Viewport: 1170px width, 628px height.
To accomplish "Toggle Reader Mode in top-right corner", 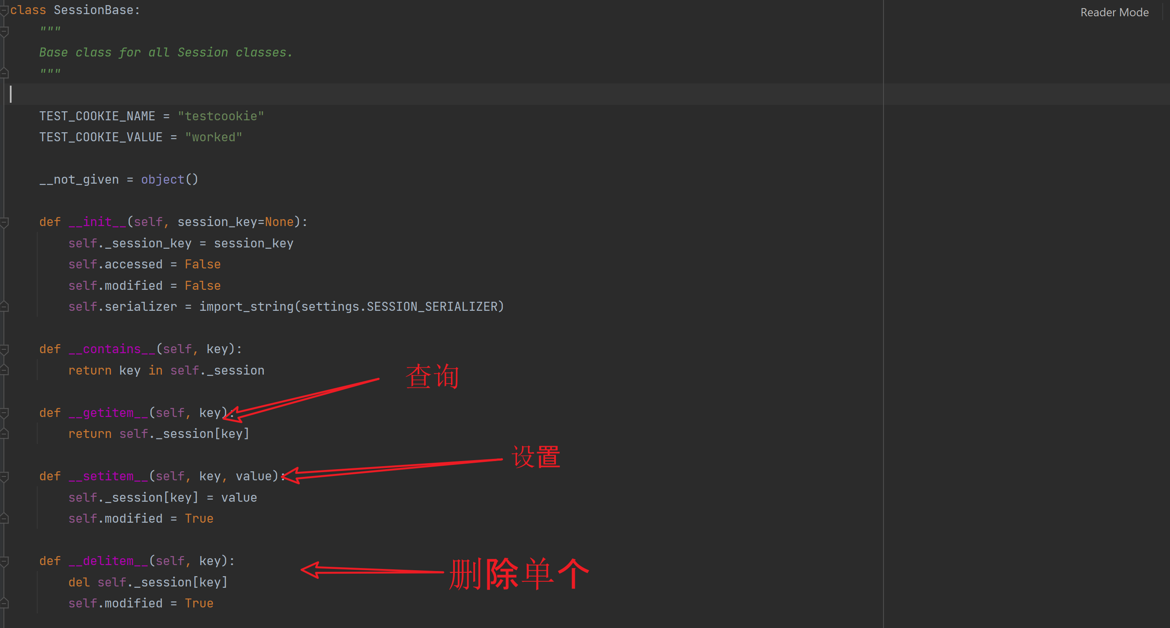I will click(1114, 12).
